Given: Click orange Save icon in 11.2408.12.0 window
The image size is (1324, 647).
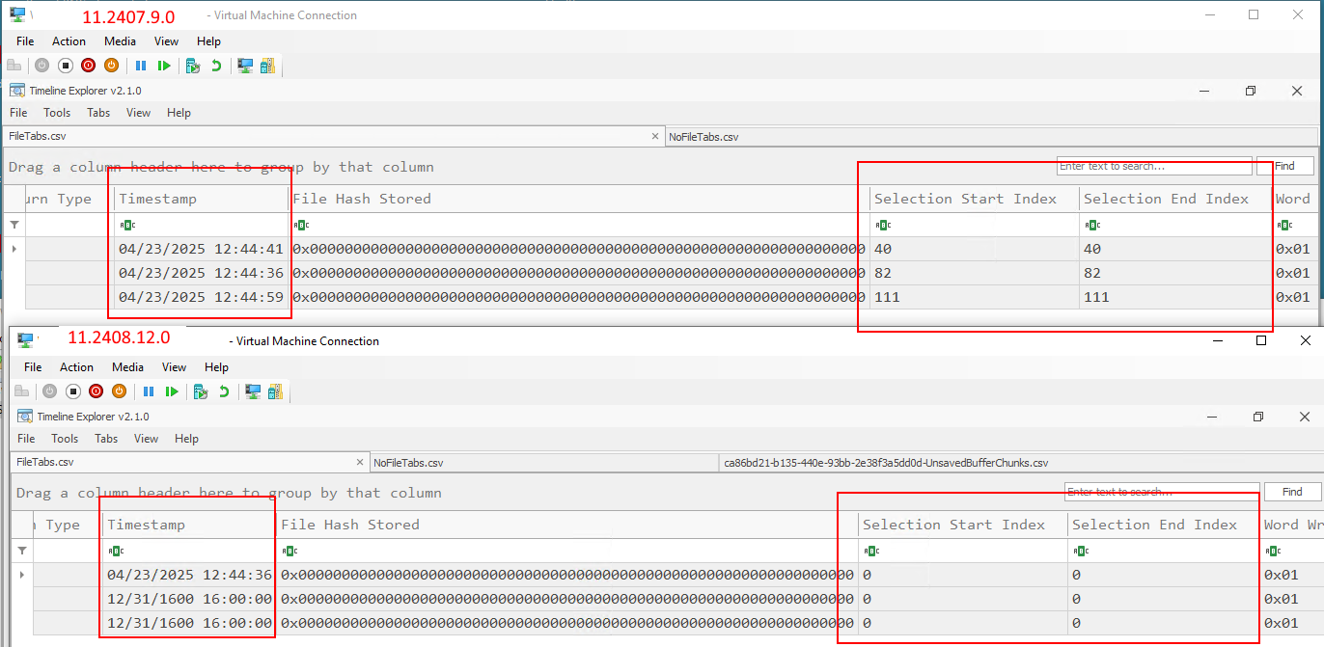Looking at the screenshot, I should (119, 391).
